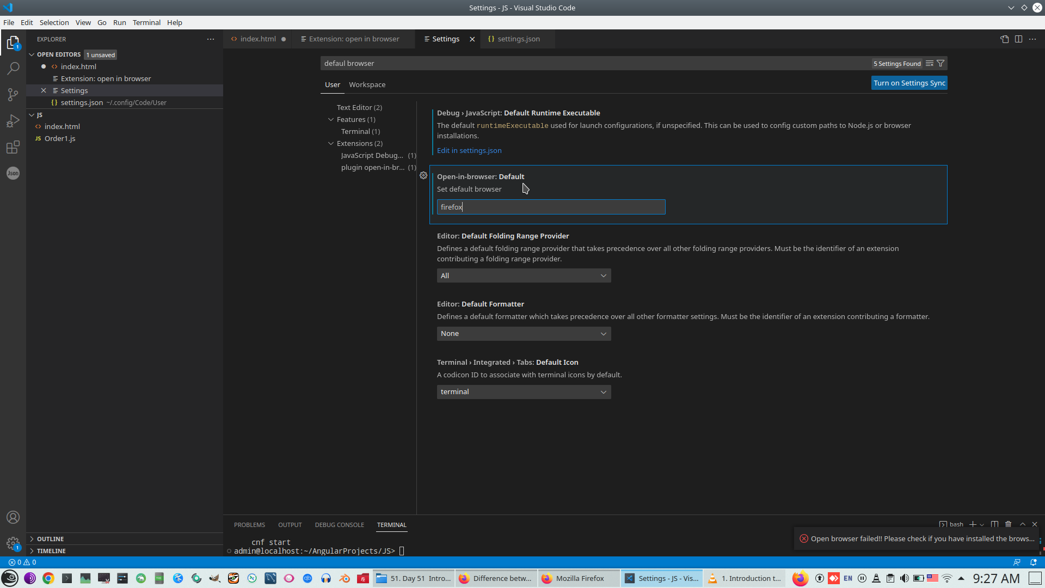Open the Extensions view
Viewport: 1045px width, 588px height.
13,147
